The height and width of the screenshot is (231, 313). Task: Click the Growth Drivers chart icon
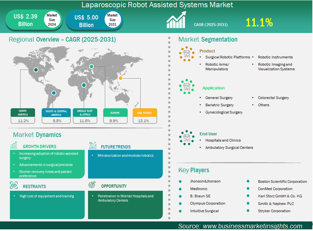(x=14, y=146)
